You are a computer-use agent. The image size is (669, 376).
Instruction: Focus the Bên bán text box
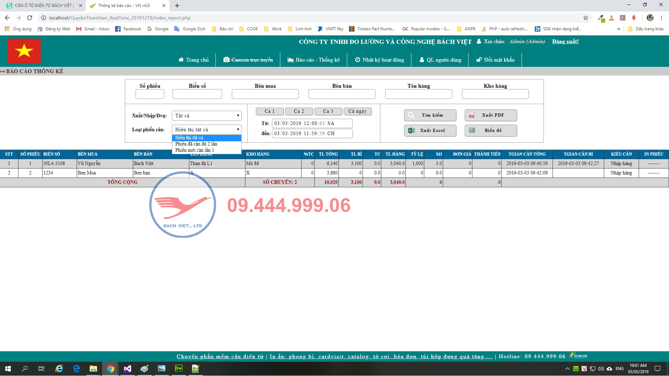click(x=342, y=94)
